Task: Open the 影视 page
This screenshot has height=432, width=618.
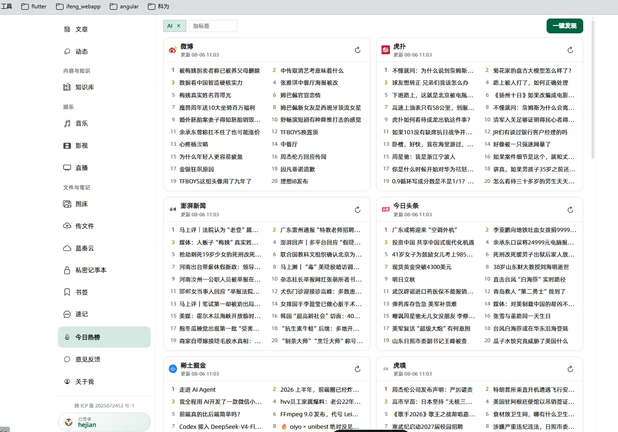Action: pos(104,145)
